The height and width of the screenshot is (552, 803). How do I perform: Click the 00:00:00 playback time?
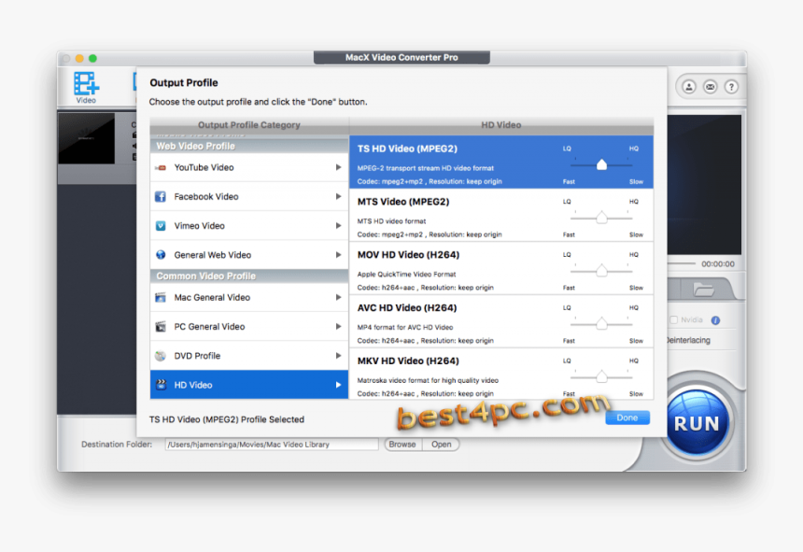[717, 264]
